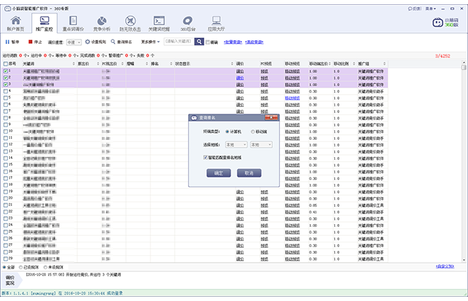Uncheck 智能匹配查排名地域 checkbox
468x301 pixels.
(x=204, y=158)
